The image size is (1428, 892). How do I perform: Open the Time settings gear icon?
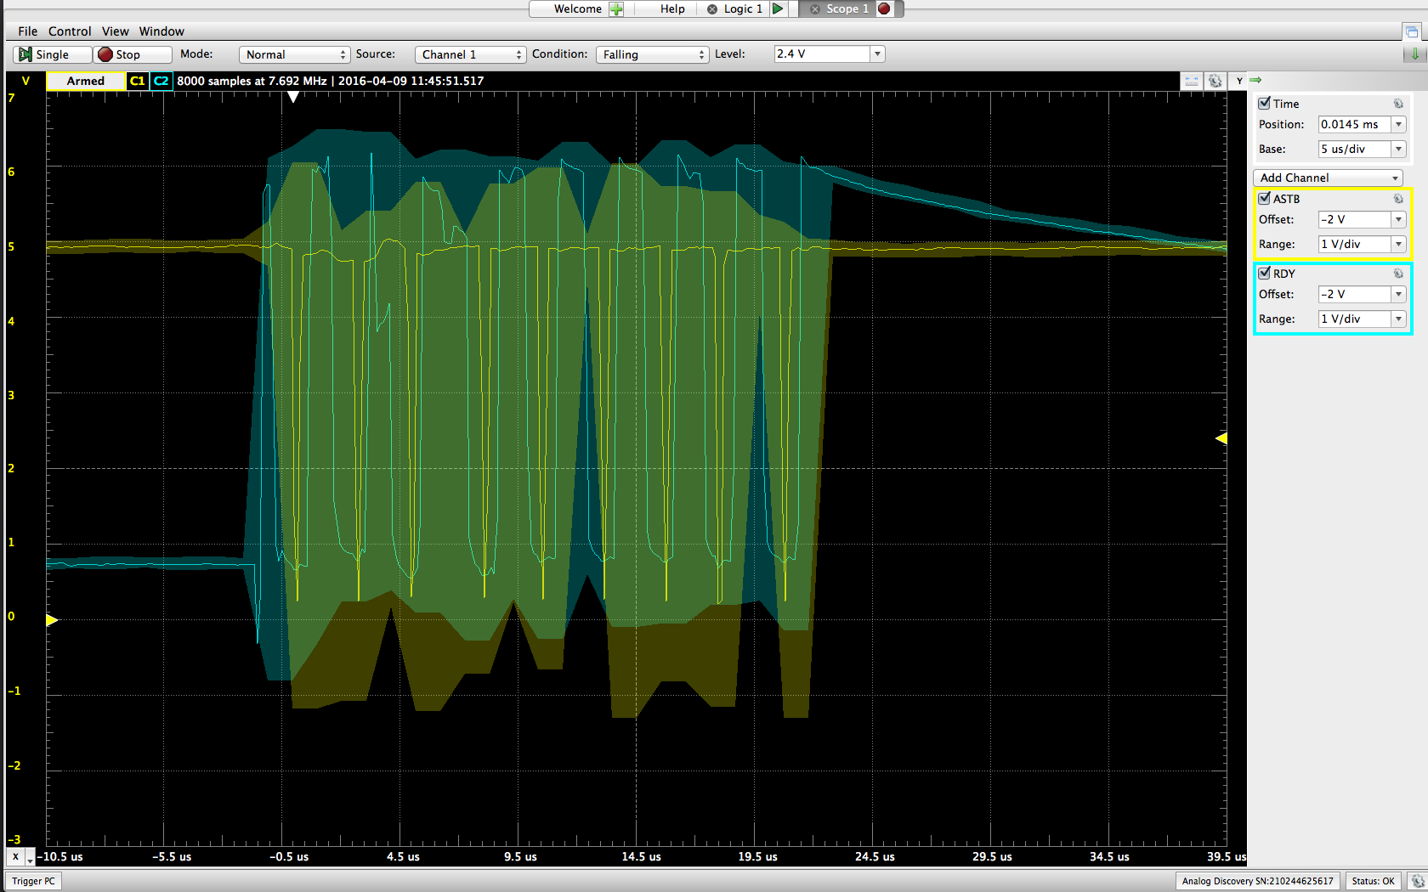click(x=1398, y=104)
